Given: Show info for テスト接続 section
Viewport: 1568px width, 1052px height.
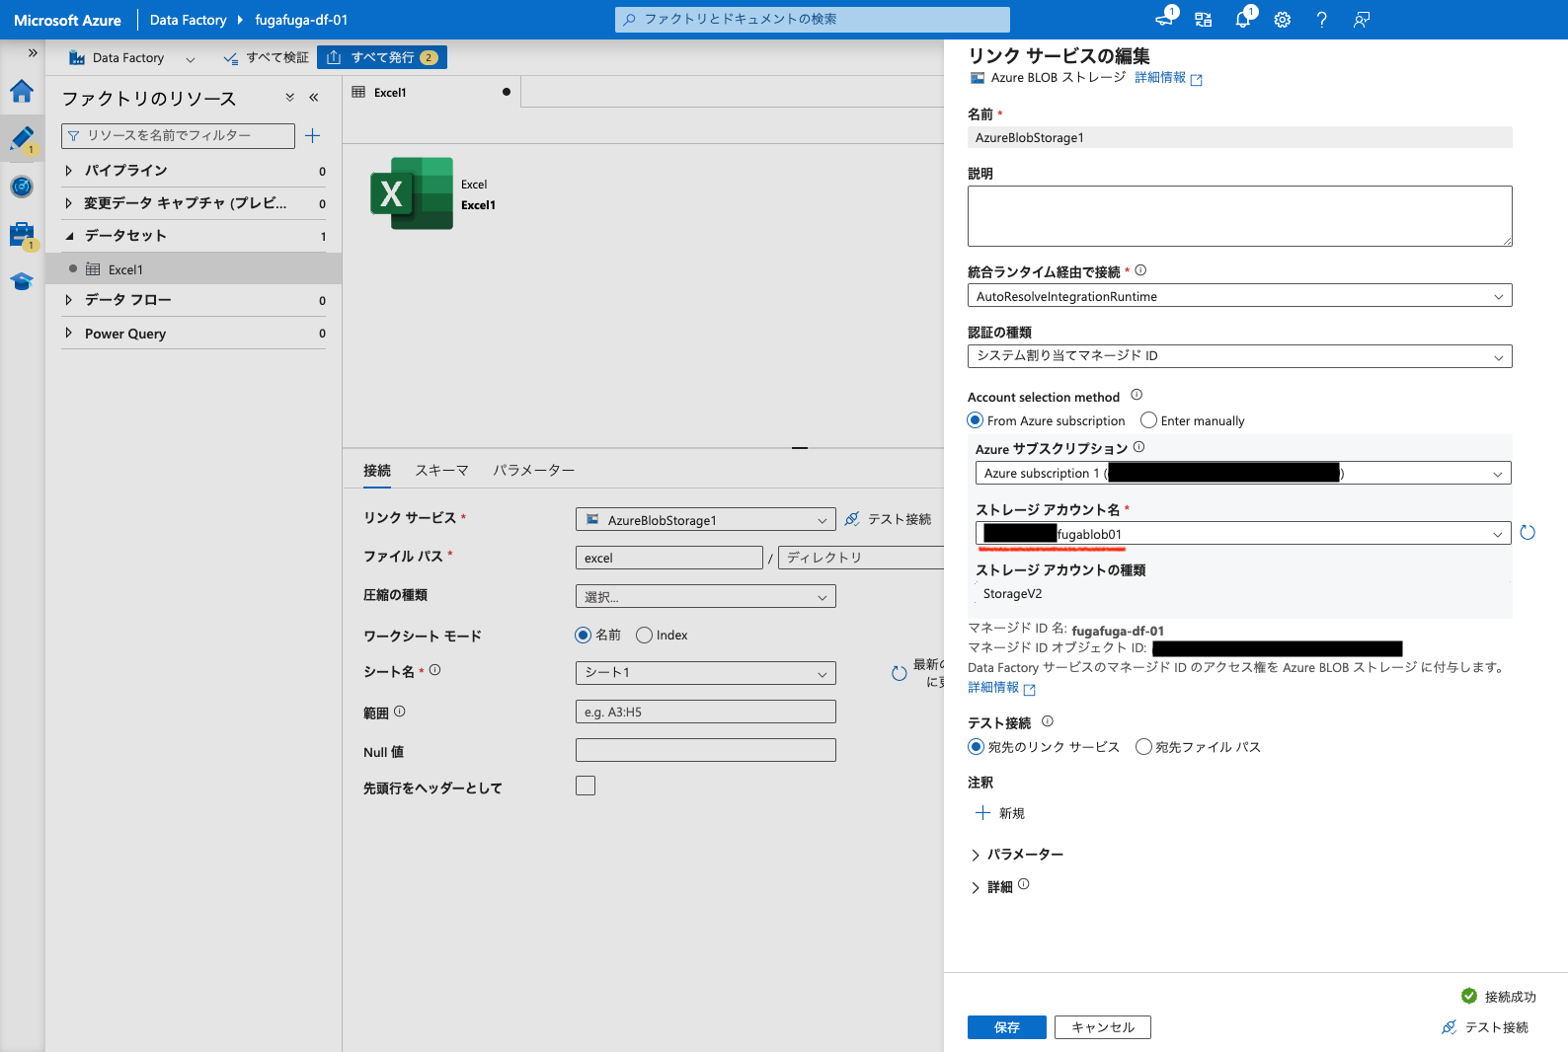Looking at the screenshot, I should pos(1048,721).
